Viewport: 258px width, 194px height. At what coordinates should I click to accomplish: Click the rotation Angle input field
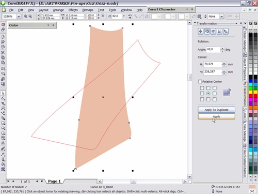point(213,50)
